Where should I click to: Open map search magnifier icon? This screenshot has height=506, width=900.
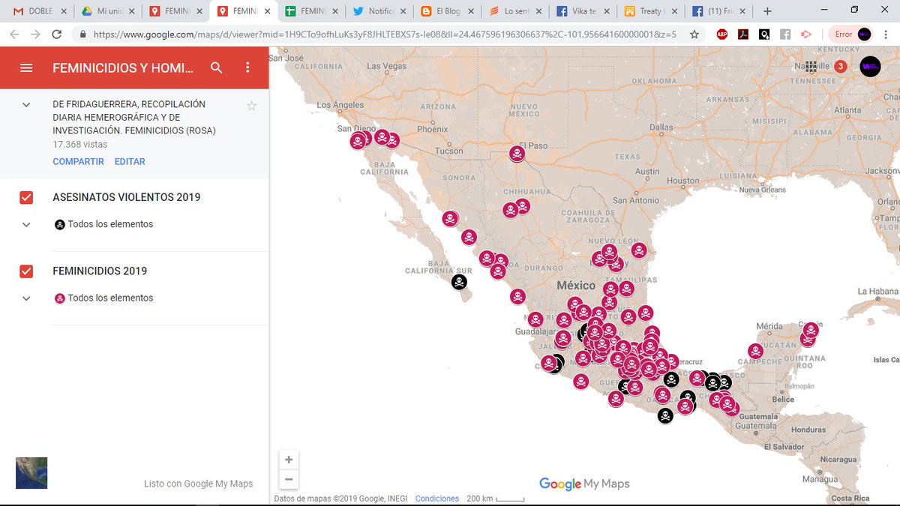(217, 67)
